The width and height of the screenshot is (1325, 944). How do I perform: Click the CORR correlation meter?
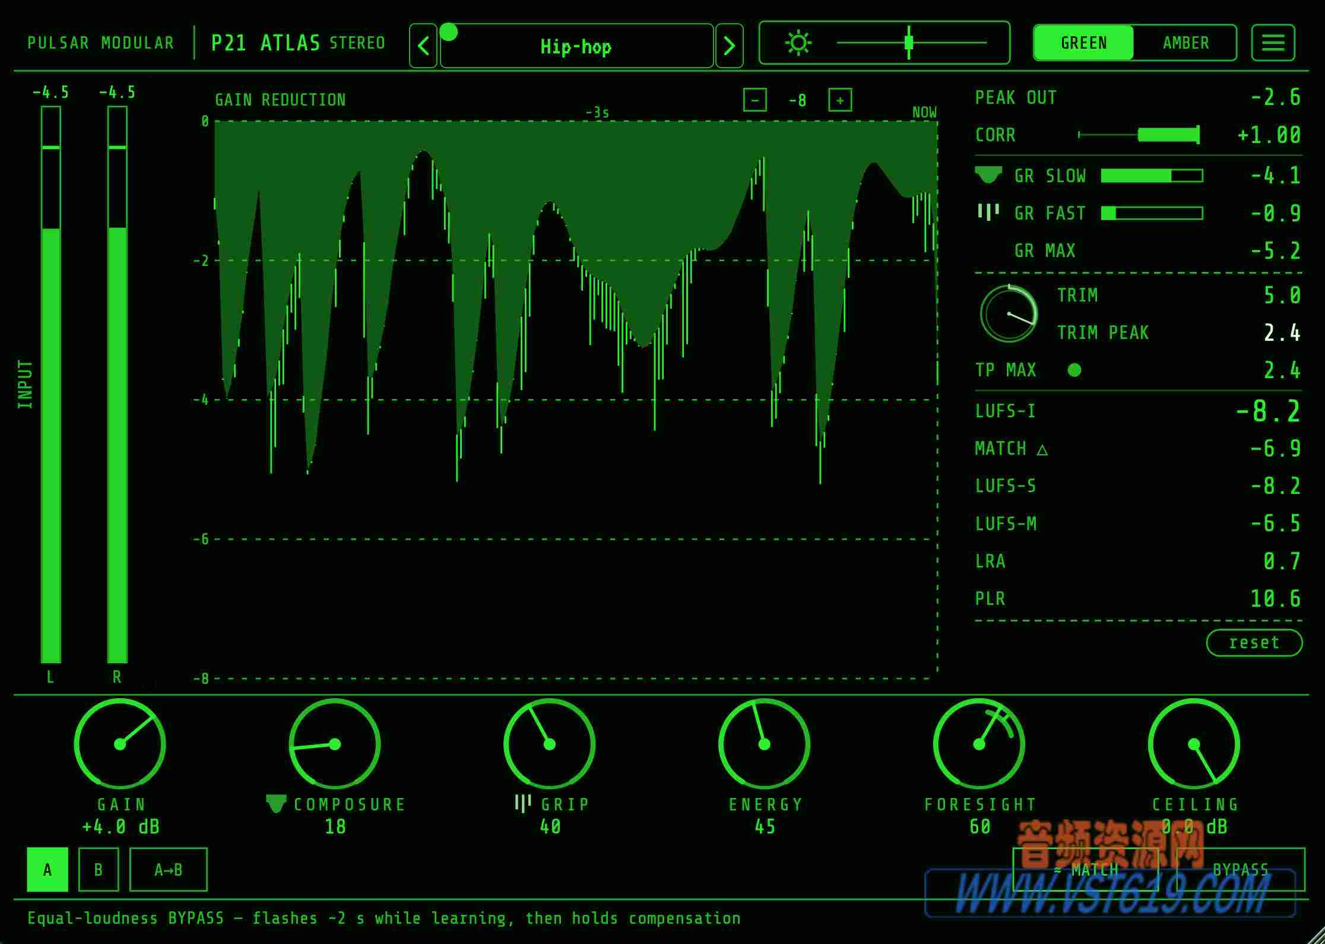1139,135
